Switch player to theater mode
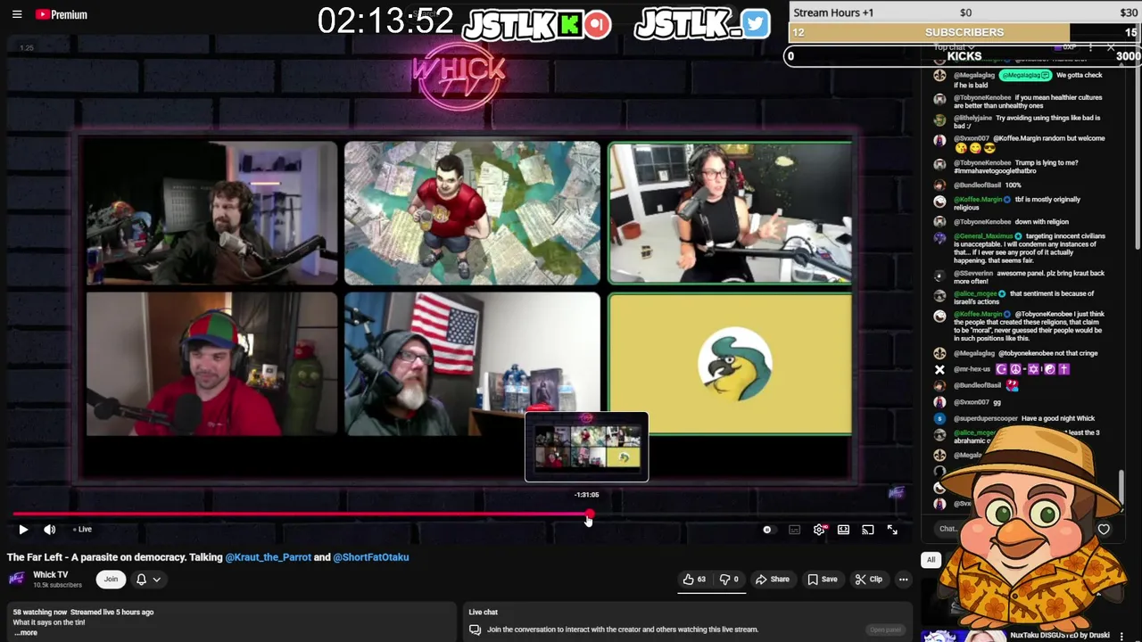Screen dimensions: 1142x642 tap(843, 530)
